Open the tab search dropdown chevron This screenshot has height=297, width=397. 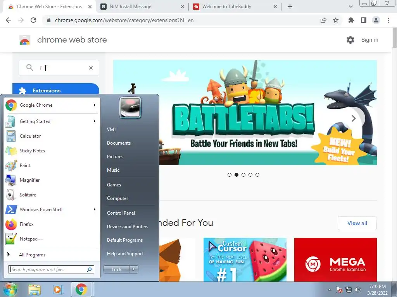(350, 7)
